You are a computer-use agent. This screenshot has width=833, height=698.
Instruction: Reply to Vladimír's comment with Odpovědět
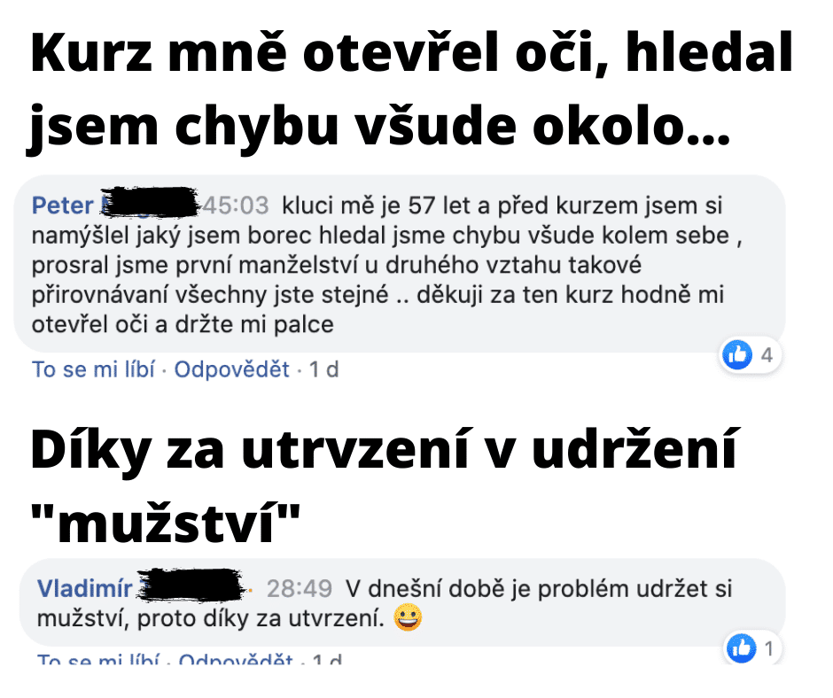tap(236, 659)
